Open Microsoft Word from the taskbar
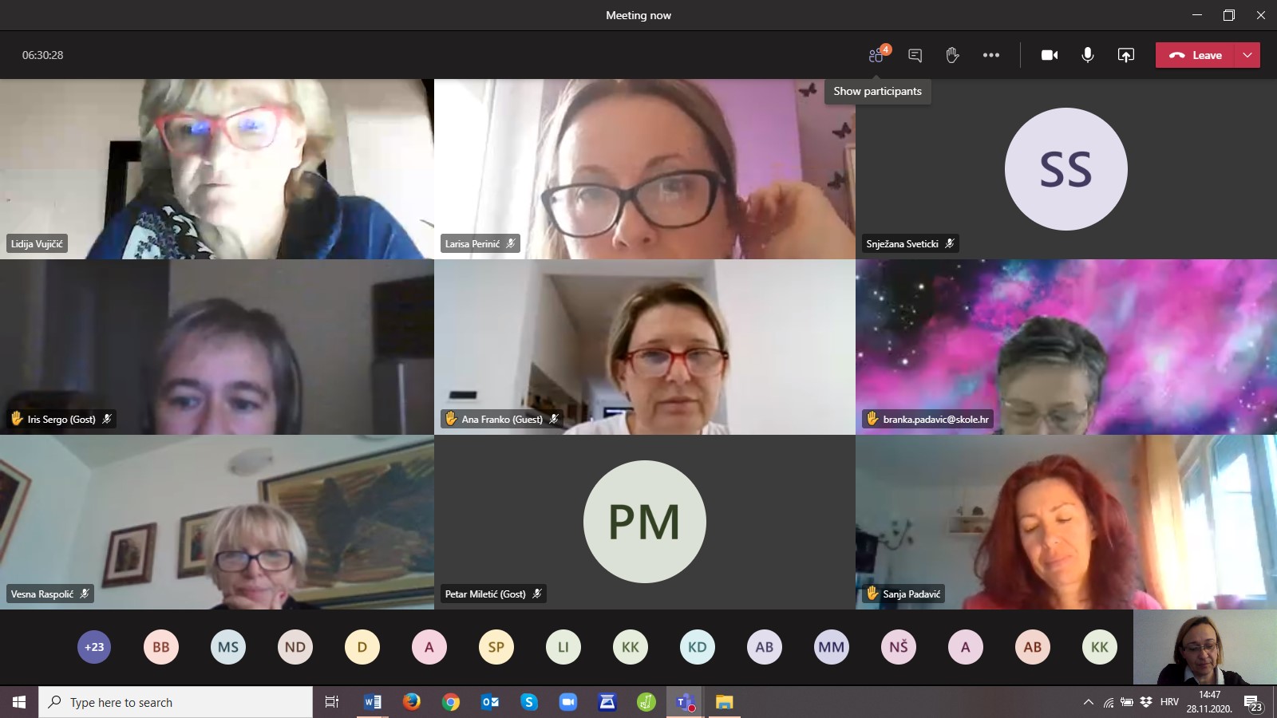 pos(372,702)
